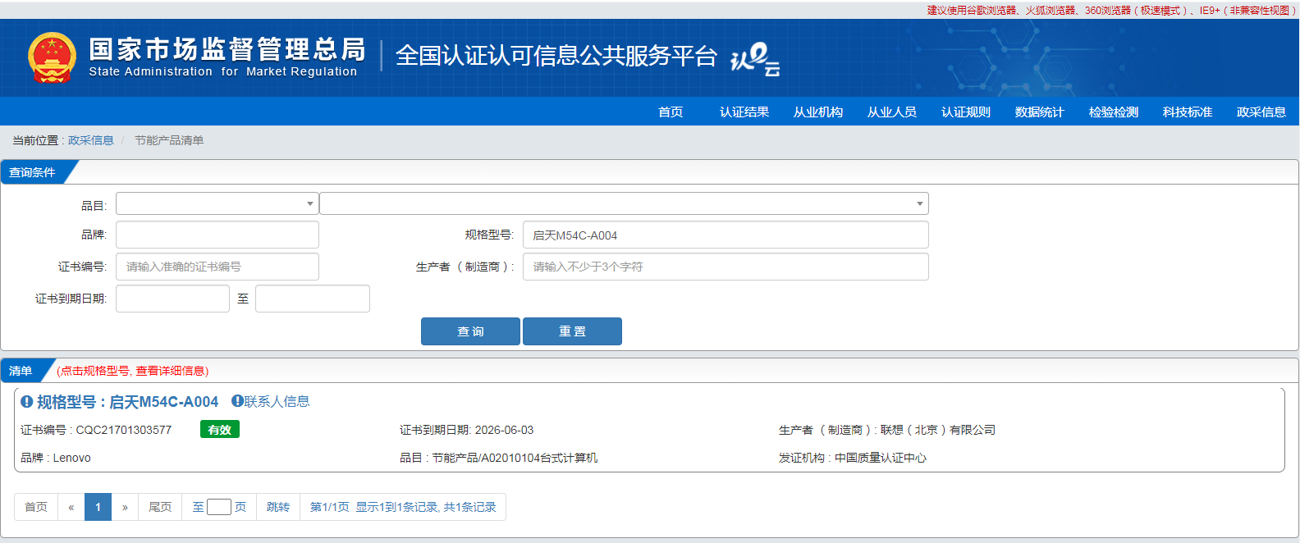
Task: Select 检验检测 in the navigation bar
Action: point(1113,112)
